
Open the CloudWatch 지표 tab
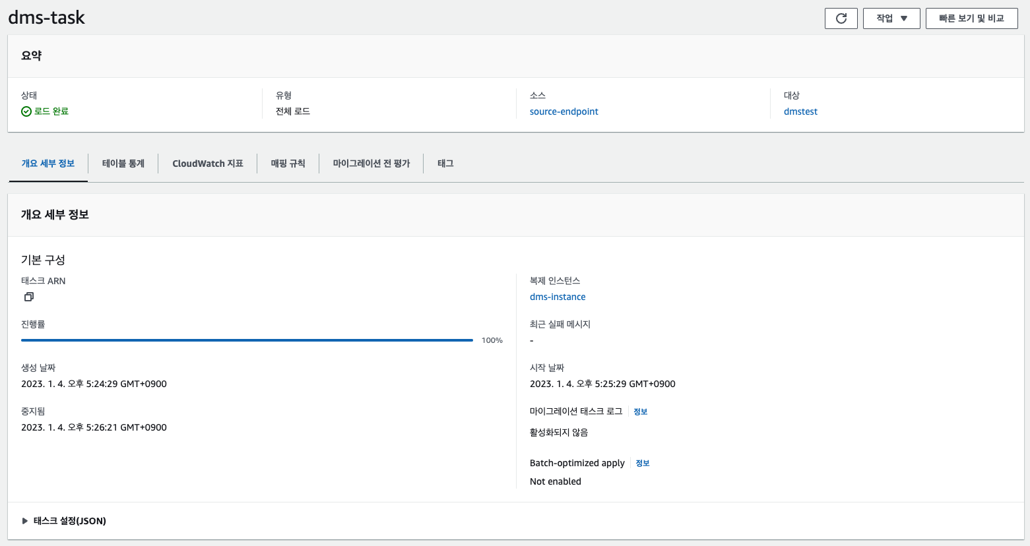pos(208,164)
